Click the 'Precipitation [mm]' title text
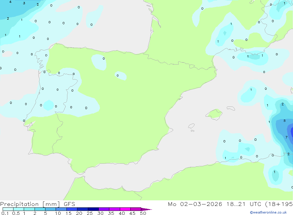Image resolution: width=293 pixels, height=215 pixels. click(x=30, y=204)
